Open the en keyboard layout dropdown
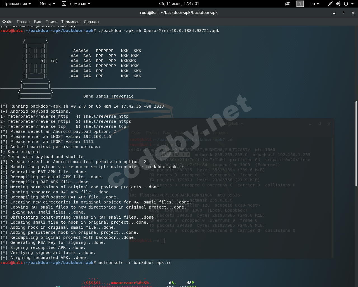This screenshot has height=287, width=358. coord(315,4)
